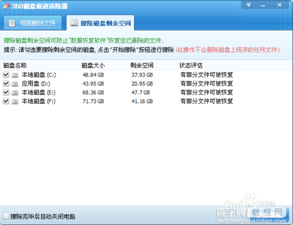Click the 20.95 GB free space value
The image size is (293, 225).
(x=142, y=84)
